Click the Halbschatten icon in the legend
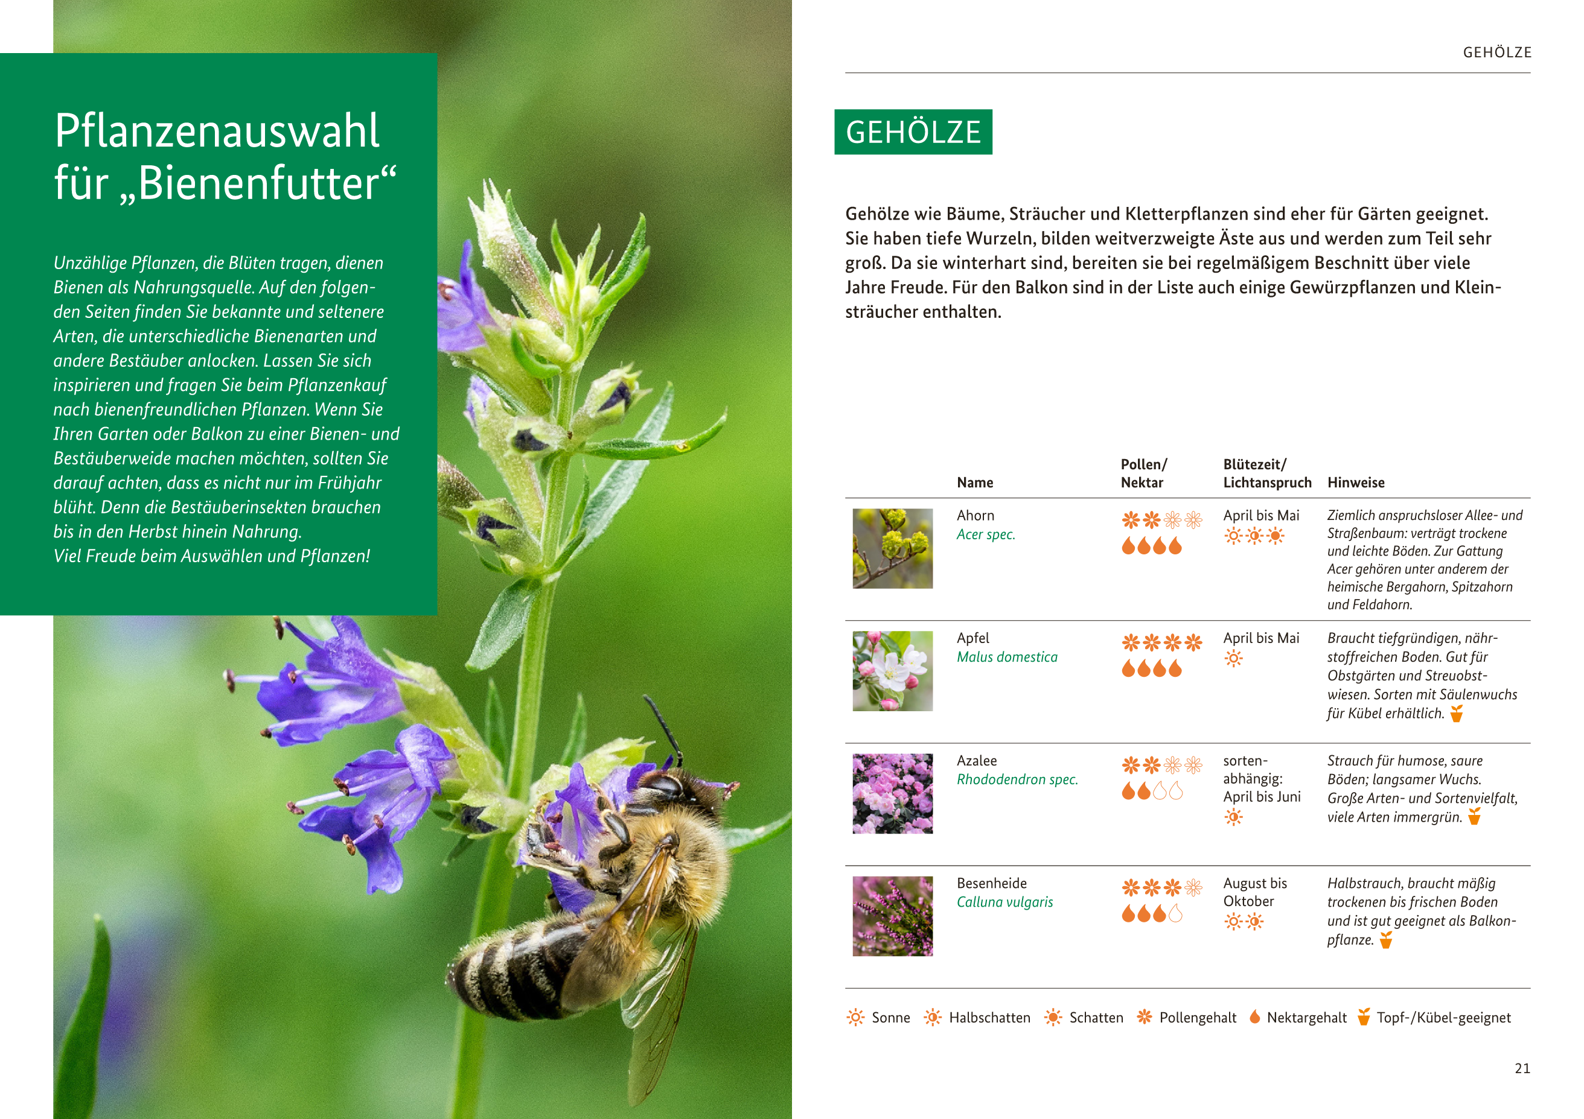Viewport: 1584px width, 1119px height. coord(933,1018)
